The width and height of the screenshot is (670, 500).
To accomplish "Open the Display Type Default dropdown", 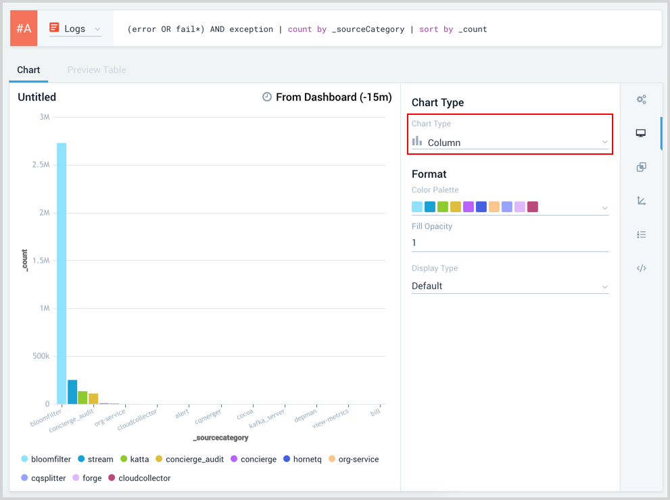I will pyautogui.click(x=510, y=286).
